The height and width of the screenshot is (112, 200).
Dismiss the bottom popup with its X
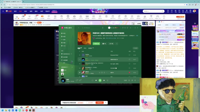tap(106, 103)
